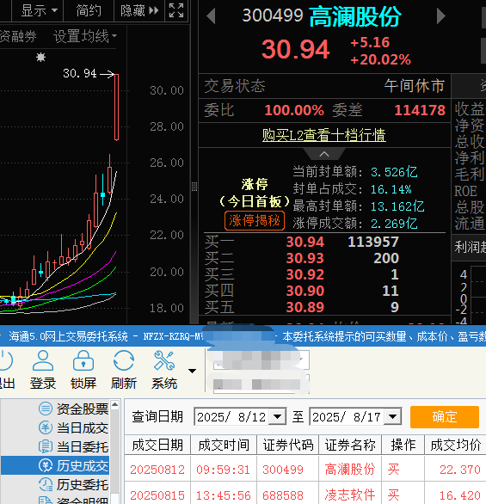
Task: Click the 当前封单额 value 3.526亿
Action: (394, 172)
